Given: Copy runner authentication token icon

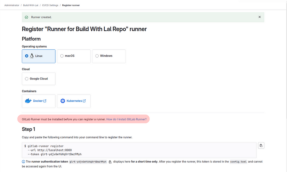Looking at the screenshot, I should pyautogui.click(x=110, y=162).
